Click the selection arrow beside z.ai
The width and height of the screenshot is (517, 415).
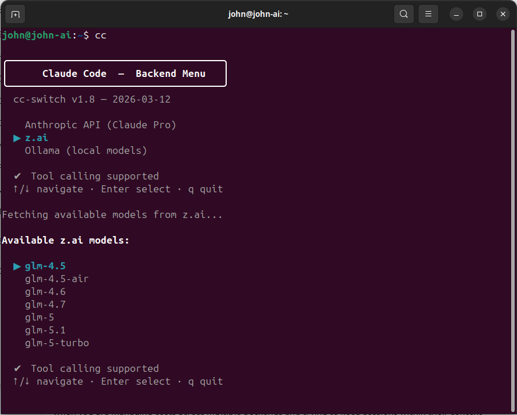17,138
